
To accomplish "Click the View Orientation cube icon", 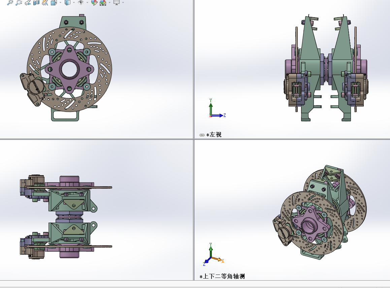I will pos(54,2).
